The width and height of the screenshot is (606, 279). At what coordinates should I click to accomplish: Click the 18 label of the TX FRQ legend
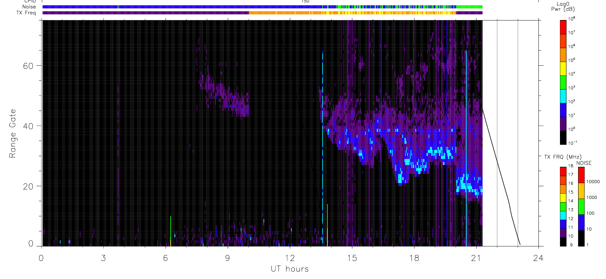click(571, 166)
